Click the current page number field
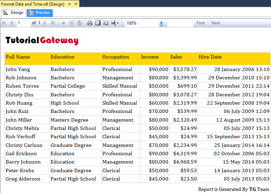Image resolution: width=271 pixels, height=193 pixels. [23, 23]
